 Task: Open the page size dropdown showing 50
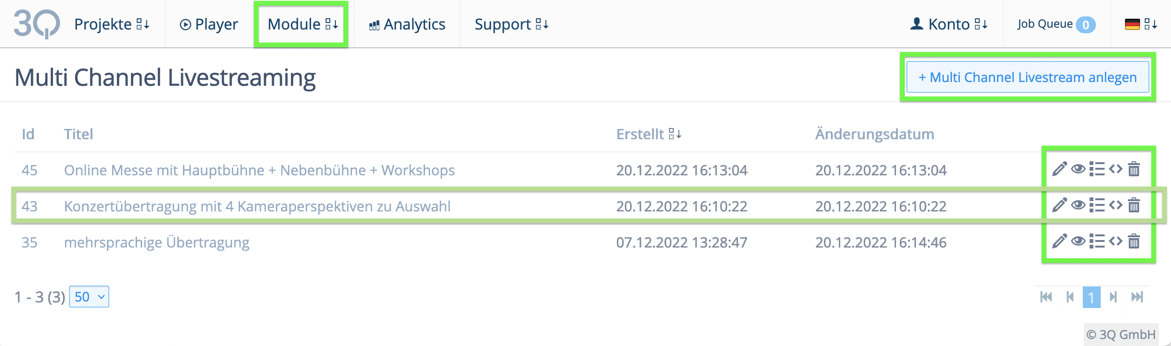point(89,297)
